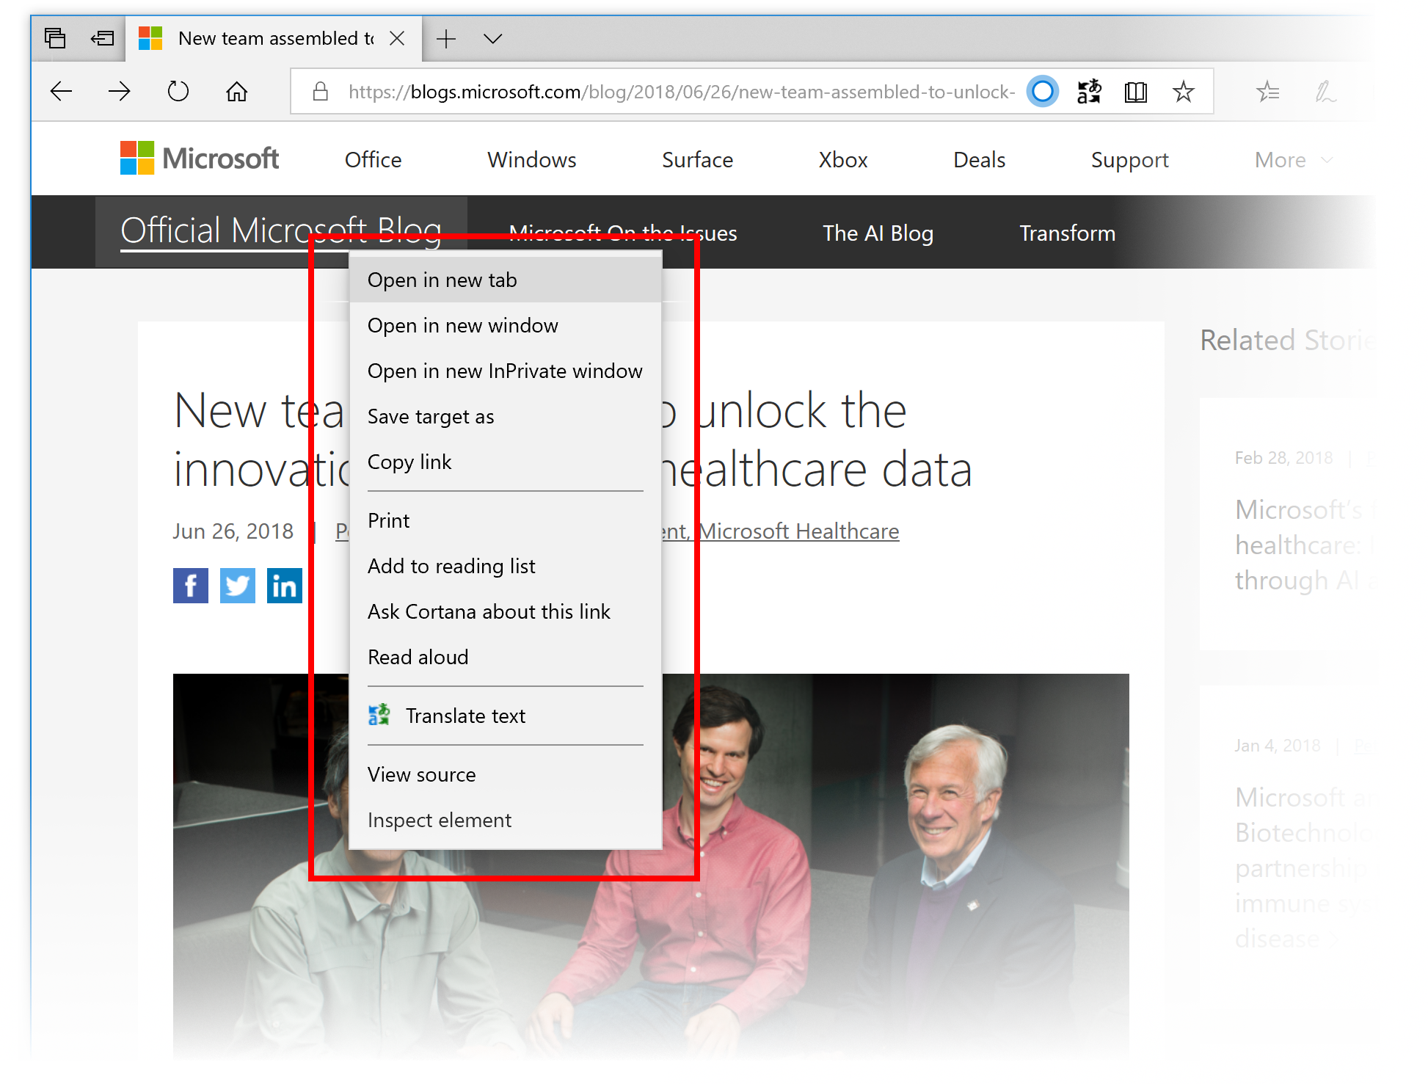Click the Translator icon in address bar
The height and width of the screenshot is (1084, 1428).
(x=1089, y=92)
